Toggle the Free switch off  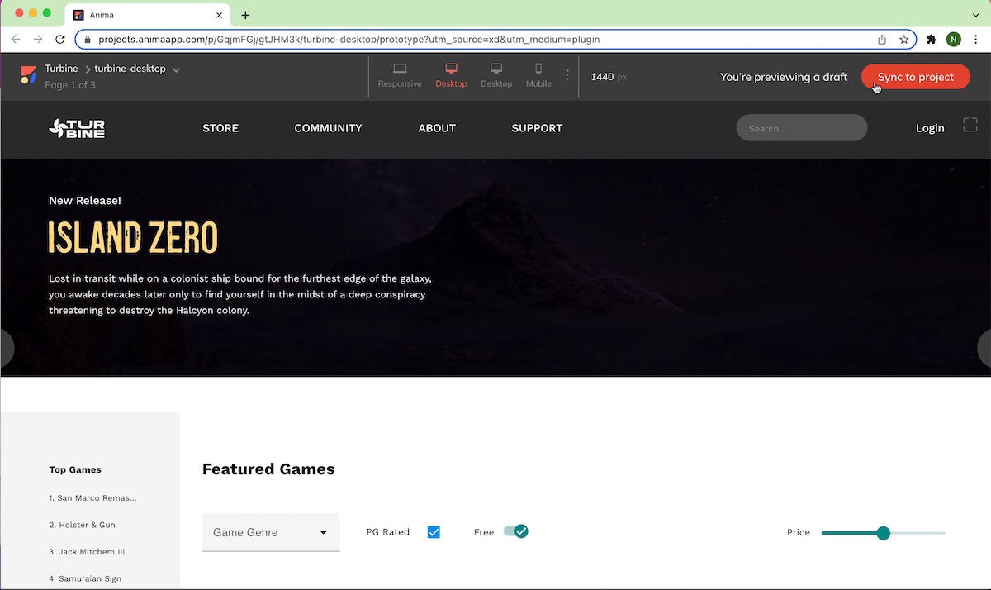click(x=516, y=531)
